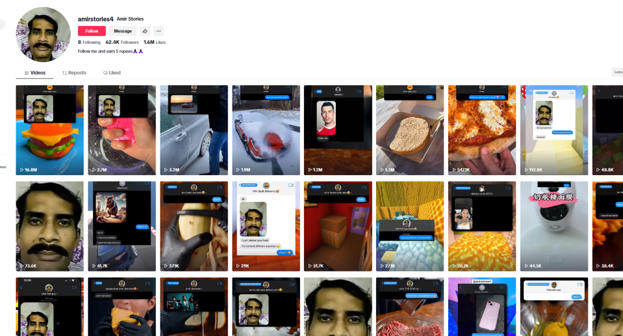Open the third-row burger eating video
Viewport: 623px width, 336px height.
click(x=122, y=307)
